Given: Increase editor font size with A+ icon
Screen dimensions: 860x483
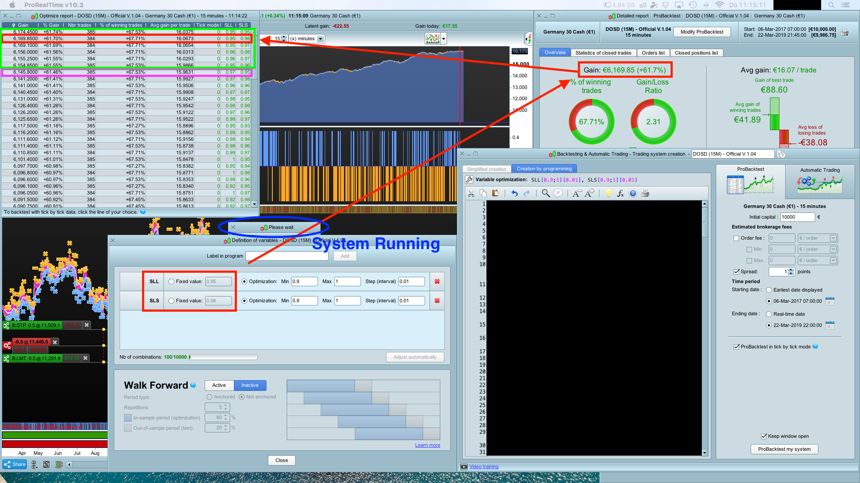Looking at the screenshot, I should pos(589,193).
